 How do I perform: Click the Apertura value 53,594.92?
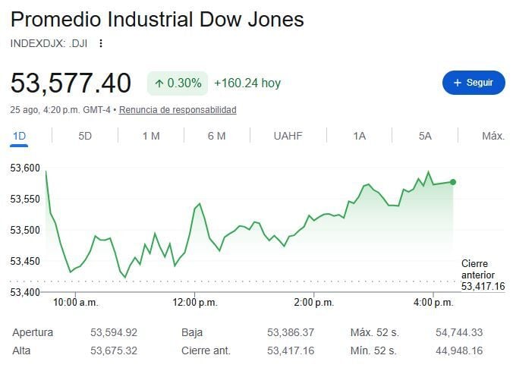[114, 332]
